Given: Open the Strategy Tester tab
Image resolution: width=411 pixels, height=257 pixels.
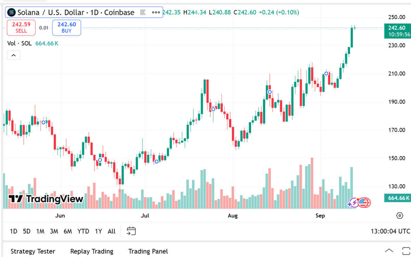Looking at the screenshot, I should pyautogui.click(x=33, y=252).
